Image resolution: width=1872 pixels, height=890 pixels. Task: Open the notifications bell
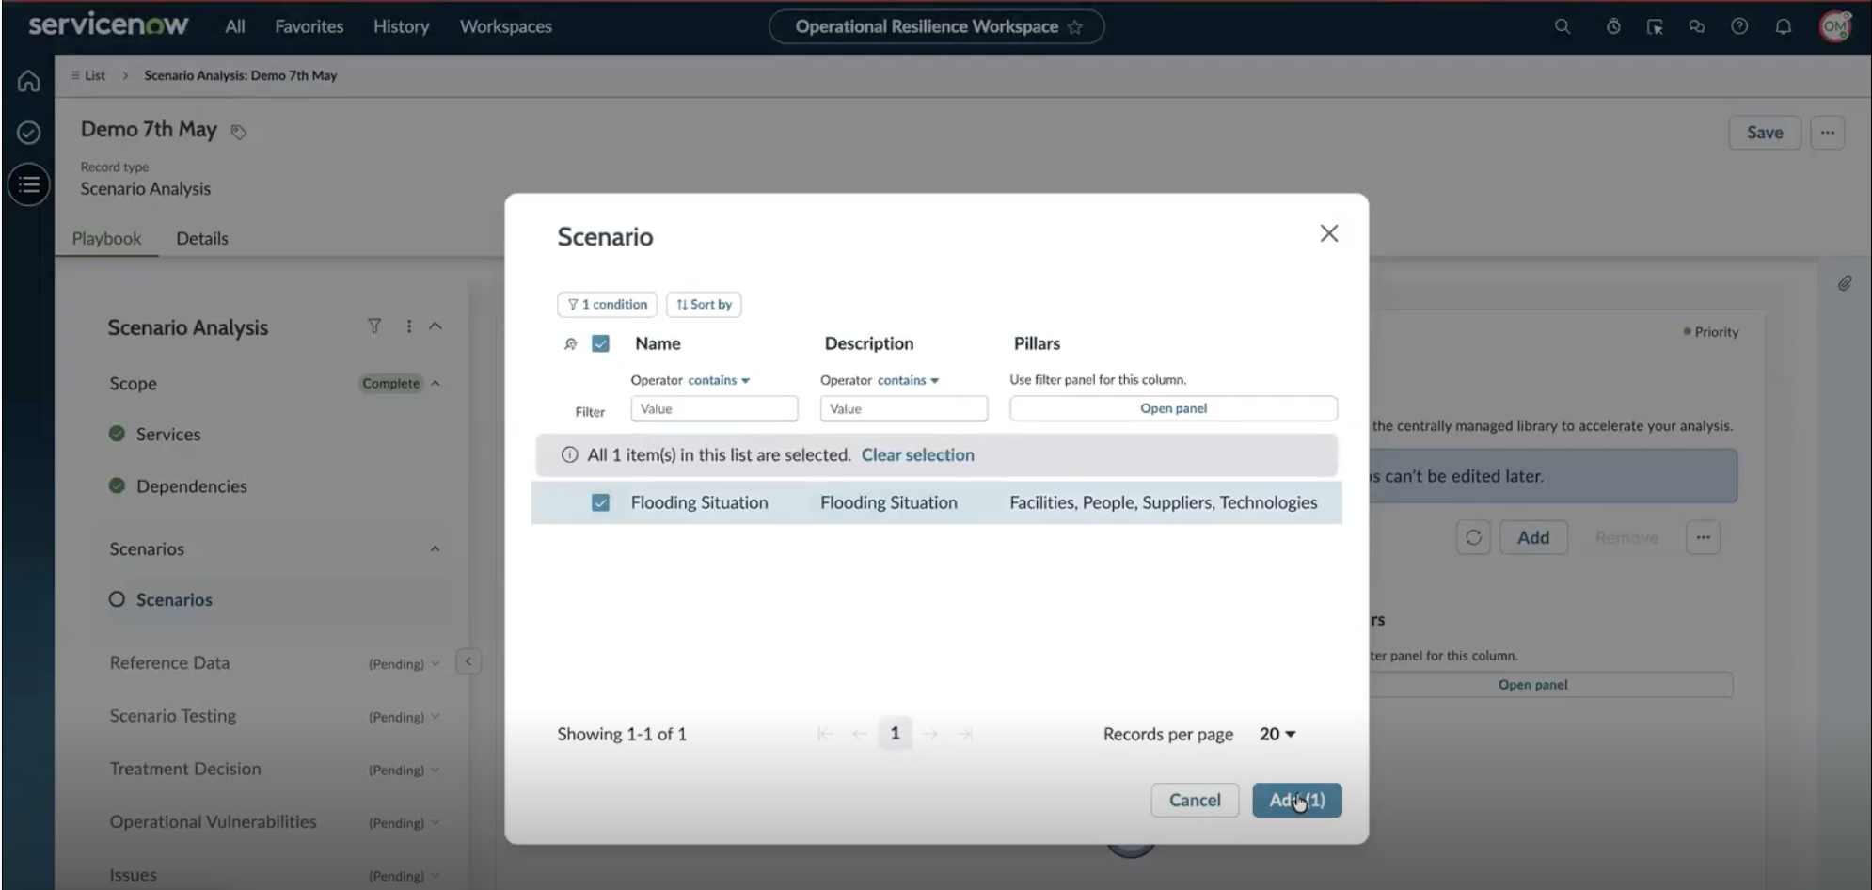click(x=1783, y=26)
